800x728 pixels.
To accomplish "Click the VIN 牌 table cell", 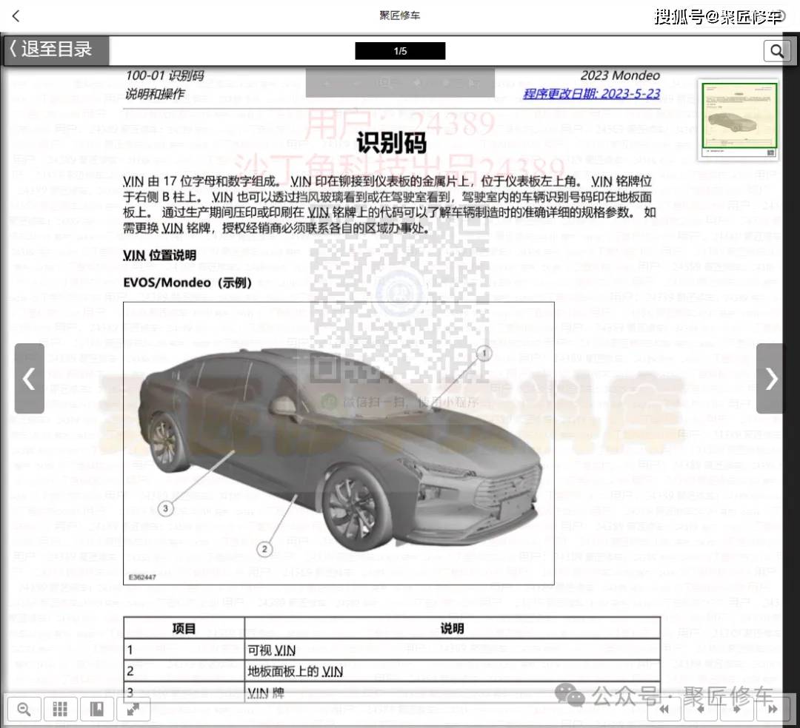I will point(452,692).
